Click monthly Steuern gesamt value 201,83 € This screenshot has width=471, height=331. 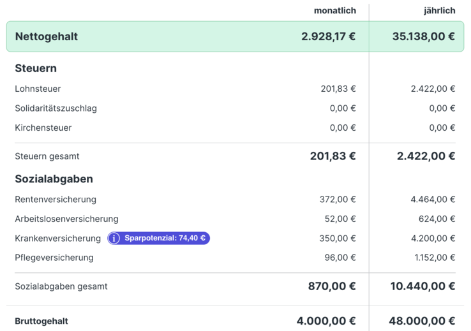tap(333, 156)
